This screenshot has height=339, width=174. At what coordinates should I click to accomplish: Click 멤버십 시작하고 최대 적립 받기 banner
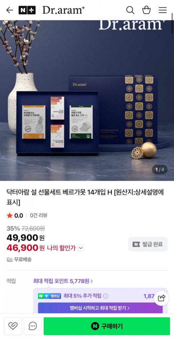point(100,308)
